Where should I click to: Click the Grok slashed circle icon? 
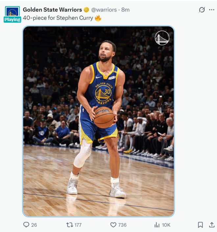(x=202, y=10)
